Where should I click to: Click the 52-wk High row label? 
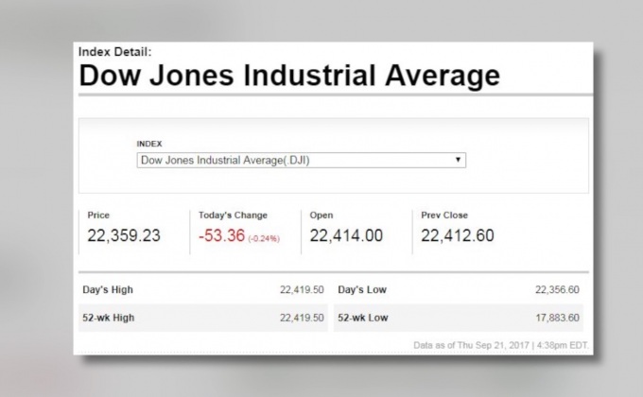click(109, 318)
